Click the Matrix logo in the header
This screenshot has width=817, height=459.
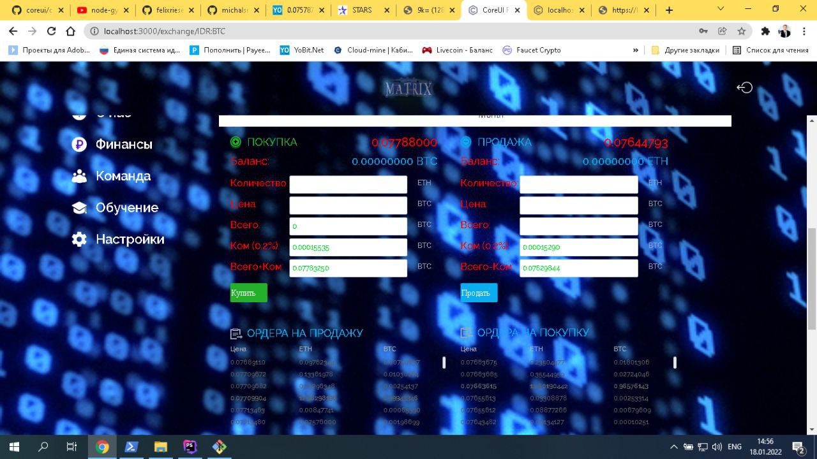coord(408,89)
